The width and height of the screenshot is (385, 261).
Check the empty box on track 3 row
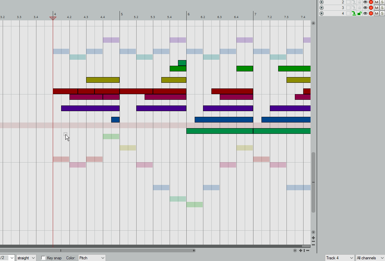tap(348, 8)
